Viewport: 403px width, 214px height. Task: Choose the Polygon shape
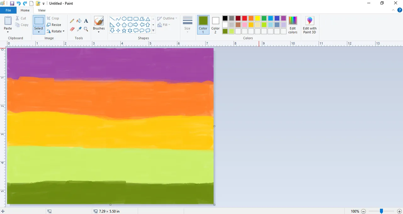tap(142, 19)
